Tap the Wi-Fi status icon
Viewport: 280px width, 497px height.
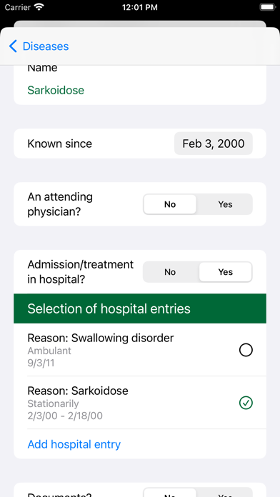coord(39,7)
